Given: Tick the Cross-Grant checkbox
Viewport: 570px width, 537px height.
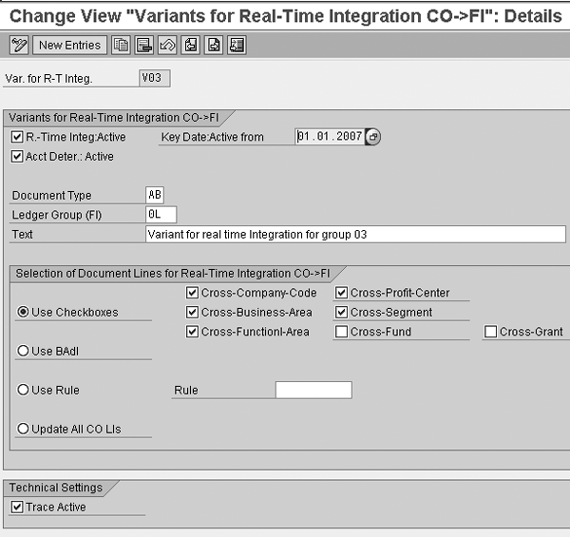Looking at the screenshot, I should (x=491, y=332).
